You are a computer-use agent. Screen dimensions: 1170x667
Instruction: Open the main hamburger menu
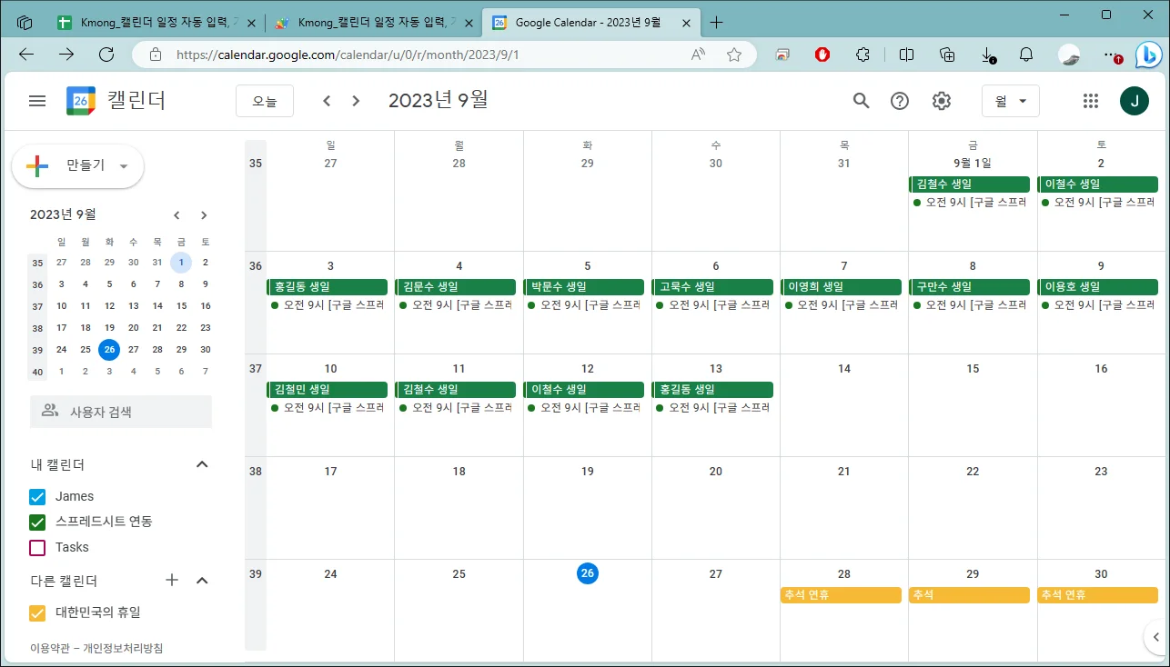pos(37,101)
